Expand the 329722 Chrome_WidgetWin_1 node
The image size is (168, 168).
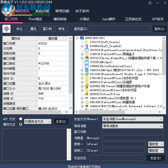(x=82, y=58)
